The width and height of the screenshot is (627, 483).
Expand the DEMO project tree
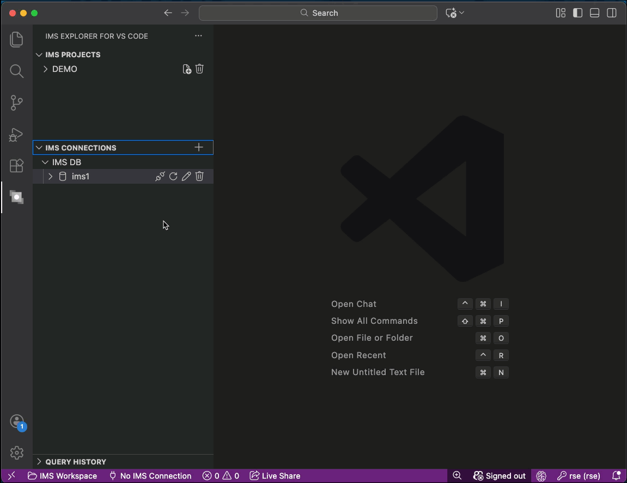click(x=46, y=69)
